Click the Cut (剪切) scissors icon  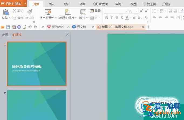tap(14, 11)
